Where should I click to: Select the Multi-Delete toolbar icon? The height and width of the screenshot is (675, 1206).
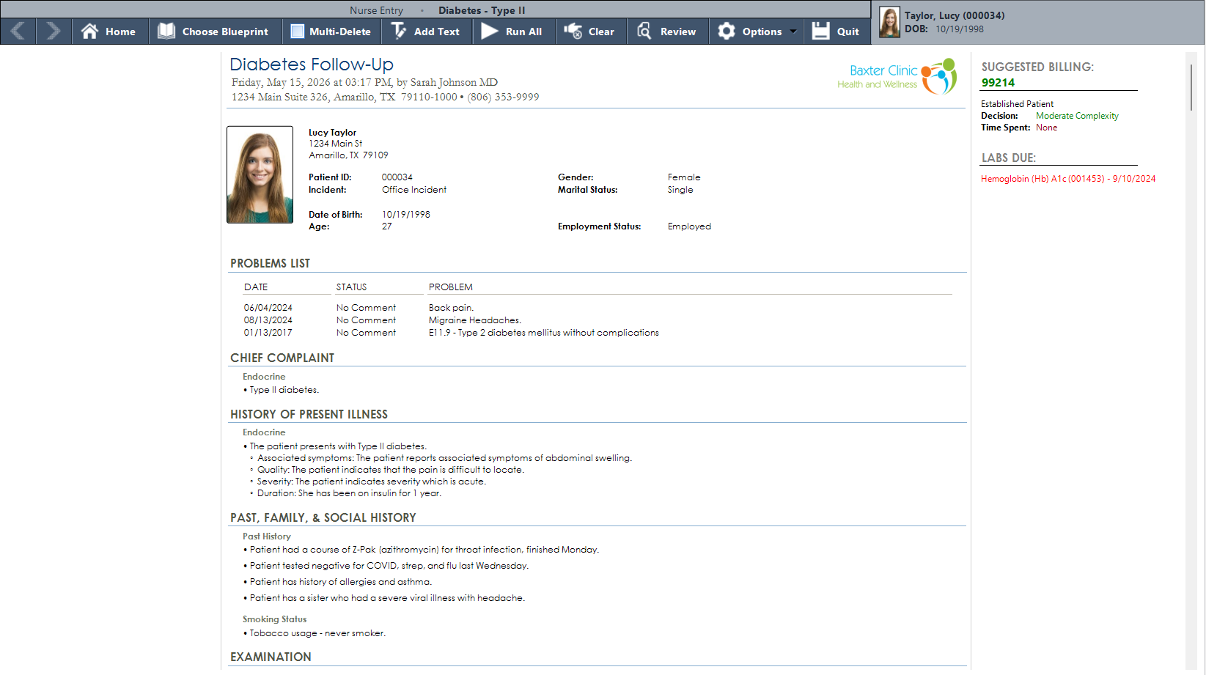[297, 32]
